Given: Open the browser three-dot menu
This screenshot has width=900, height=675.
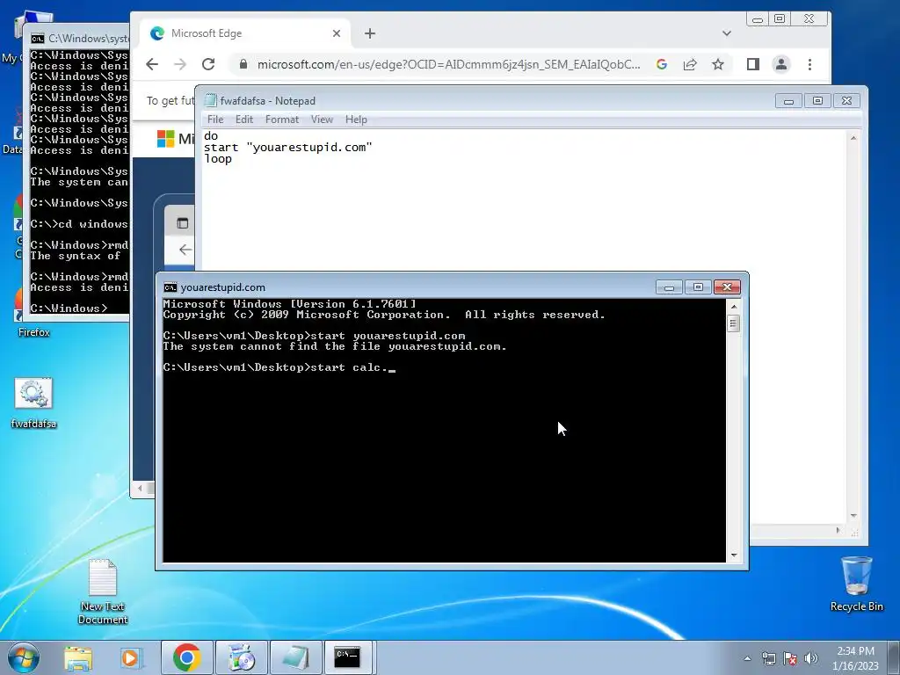Looking at the screenshot, I should 809,64.
